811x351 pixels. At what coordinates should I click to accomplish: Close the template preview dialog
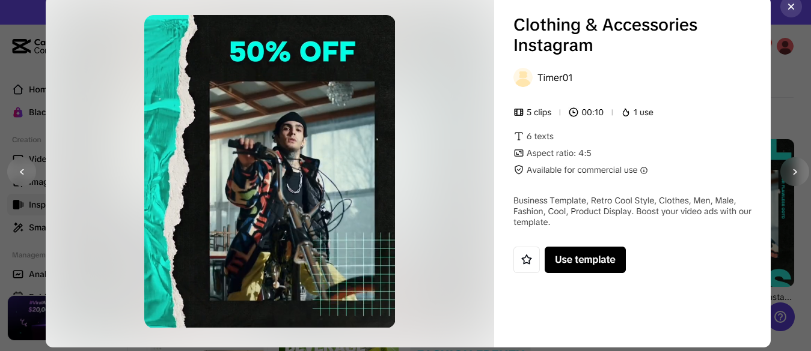[x=791, y=7]
